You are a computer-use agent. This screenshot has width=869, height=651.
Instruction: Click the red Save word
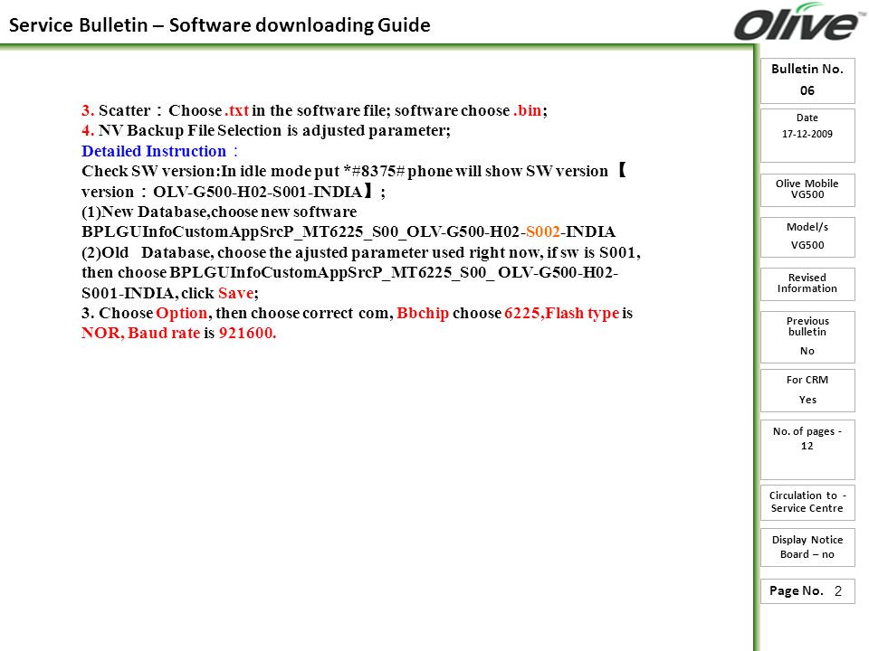pos(235,293)
